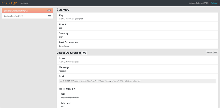The height and width of the screenshot is (108, 220).
Task: Open the mock-target dropdown
Action: [x=24, y=3]
